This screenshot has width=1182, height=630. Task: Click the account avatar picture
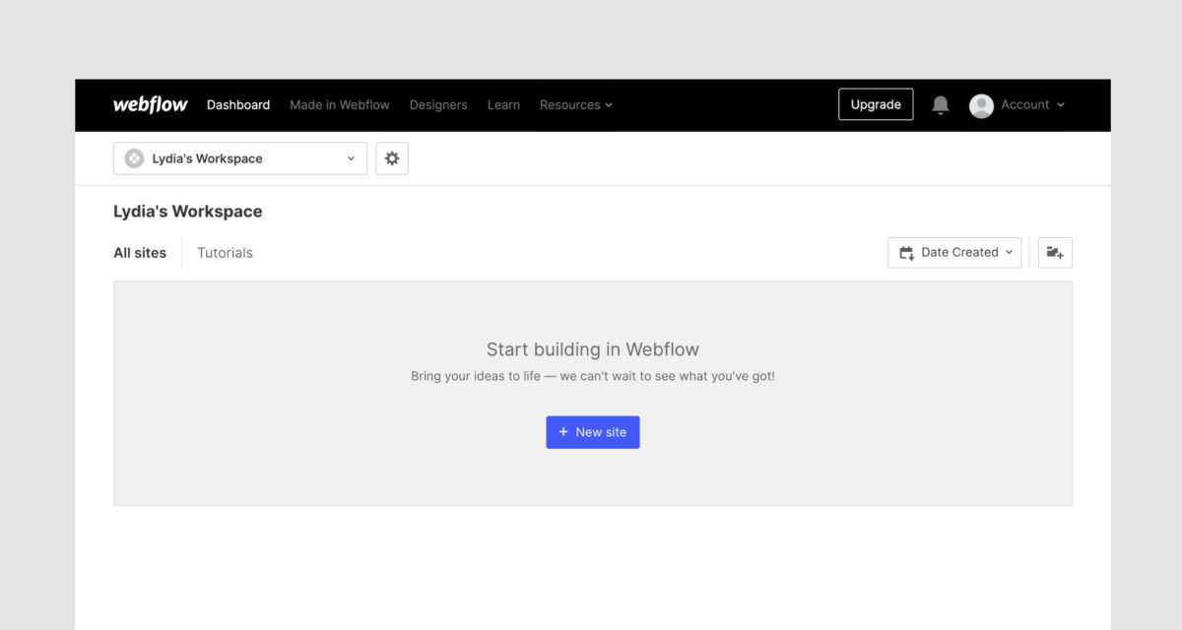(981, 104)
